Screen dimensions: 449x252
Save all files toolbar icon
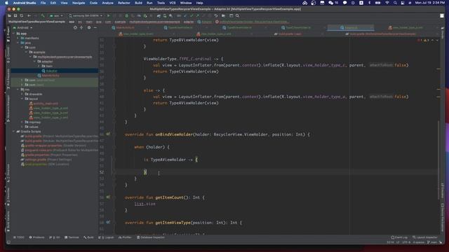[15, 15]
